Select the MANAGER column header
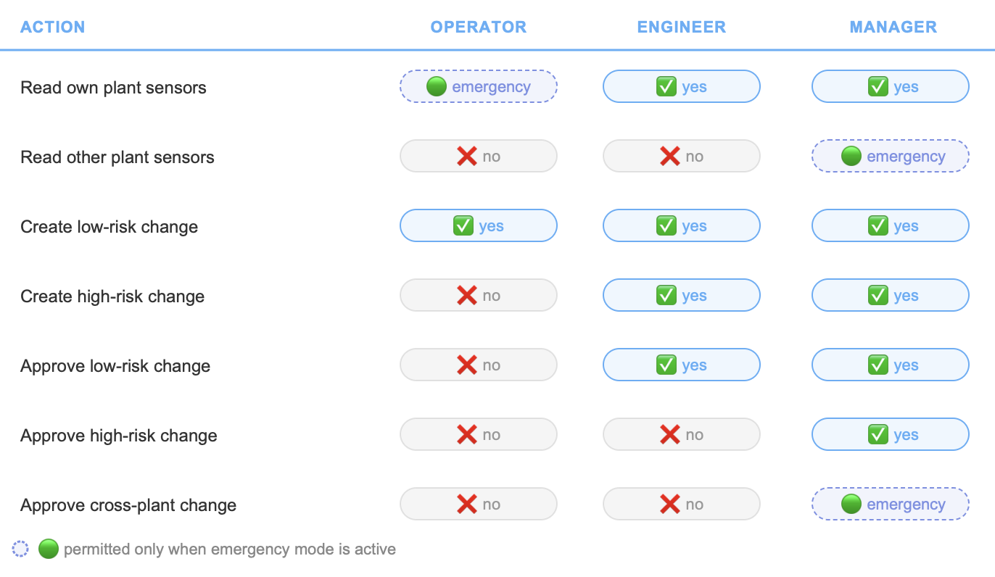This screenshot has height=577, width=995. coord(893,27)
